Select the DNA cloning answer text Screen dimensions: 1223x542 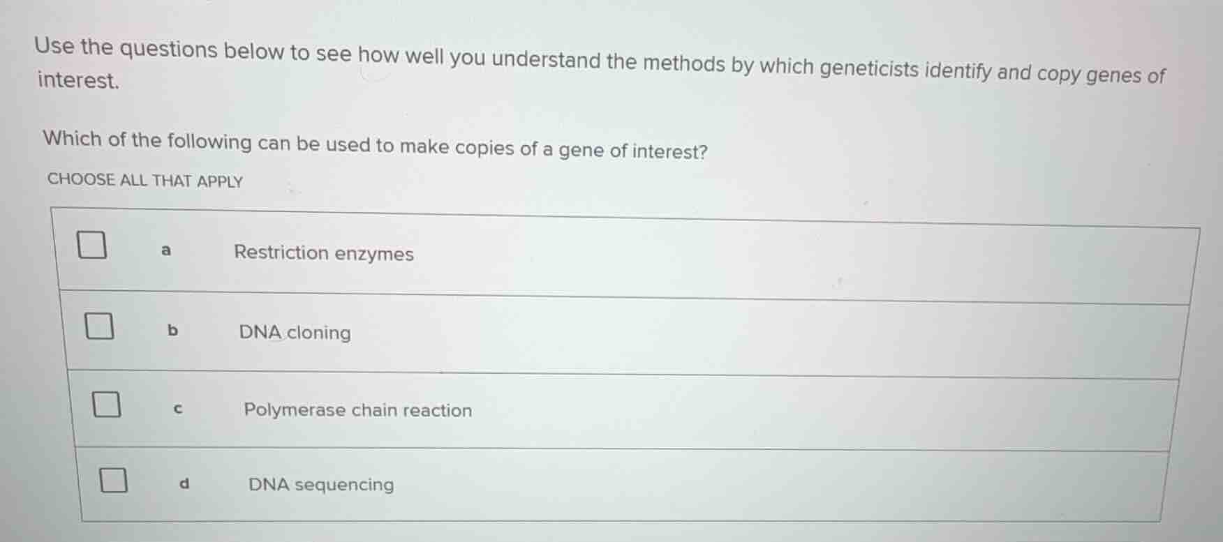click(294, 333)
